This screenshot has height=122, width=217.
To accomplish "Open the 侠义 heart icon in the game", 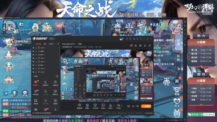I will [x=177, y=103].
